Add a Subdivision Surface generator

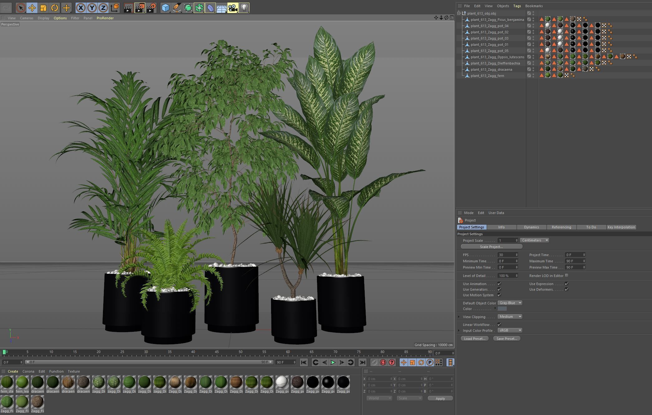coord(188,8)
